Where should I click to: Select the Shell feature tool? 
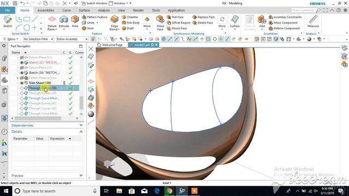[x=88, y=28]
